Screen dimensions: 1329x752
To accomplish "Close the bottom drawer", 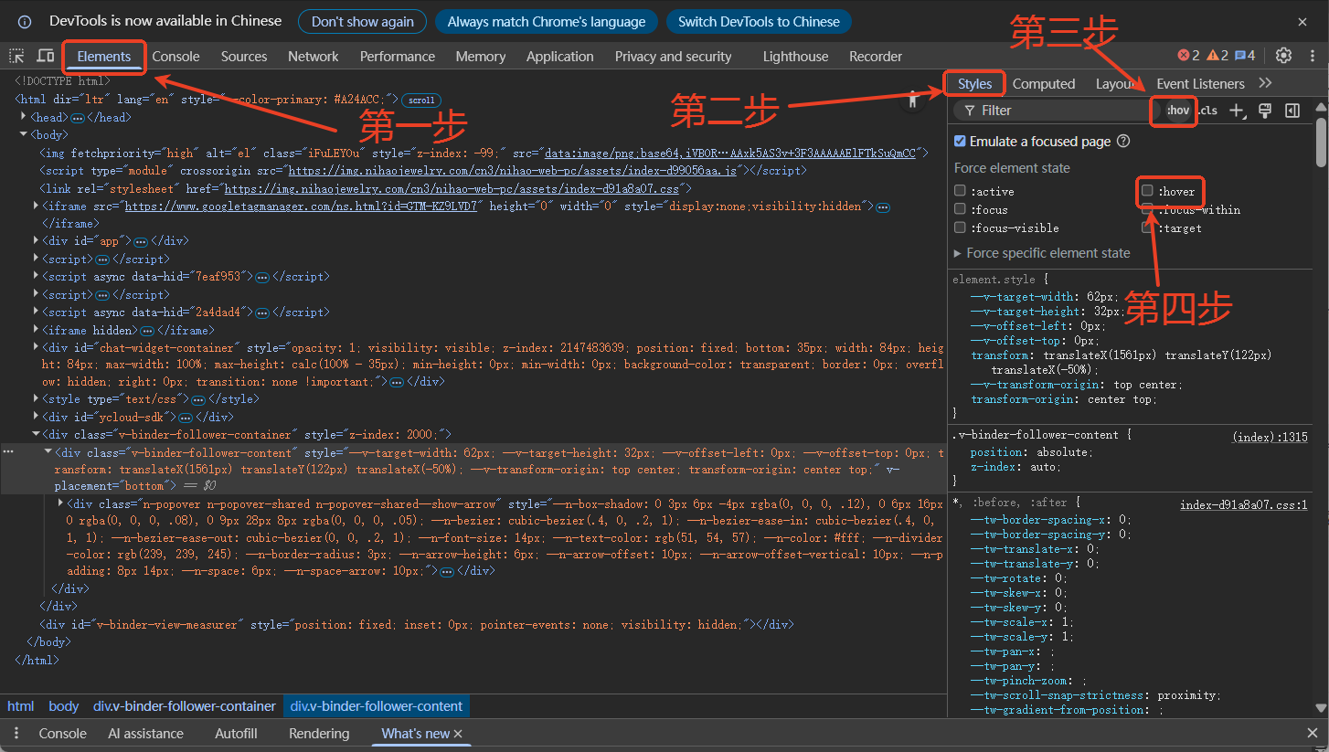I will (x=1313, y=734).
